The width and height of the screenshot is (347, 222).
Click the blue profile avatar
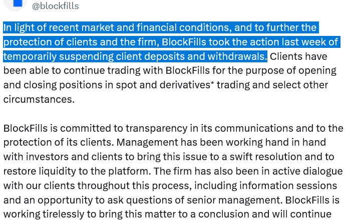[x=15, y=4]
